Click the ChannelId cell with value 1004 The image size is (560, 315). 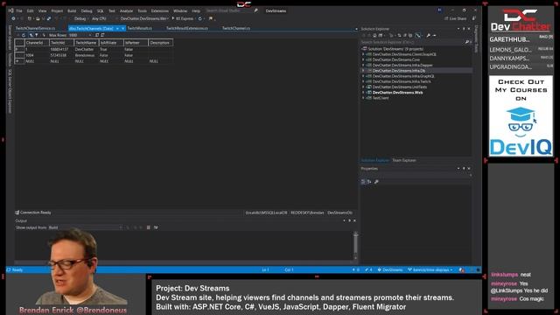tap(37, 55)
